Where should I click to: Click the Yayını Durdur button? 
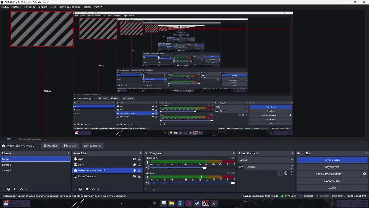click(332, 160)
